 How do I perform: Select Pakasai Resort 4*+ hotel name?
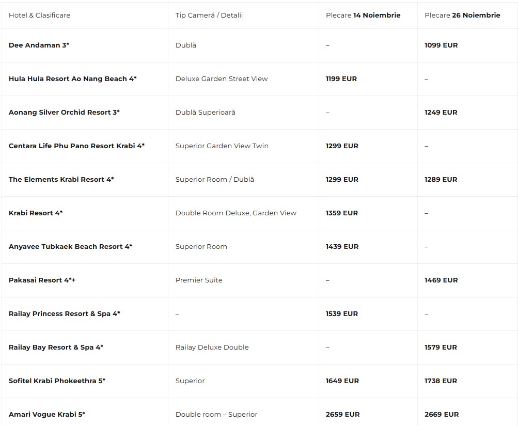pyautogui.click(x=42, y=280)
